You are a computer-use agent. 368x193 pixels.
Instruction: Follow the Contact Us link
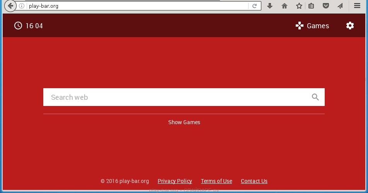point(254,181)
